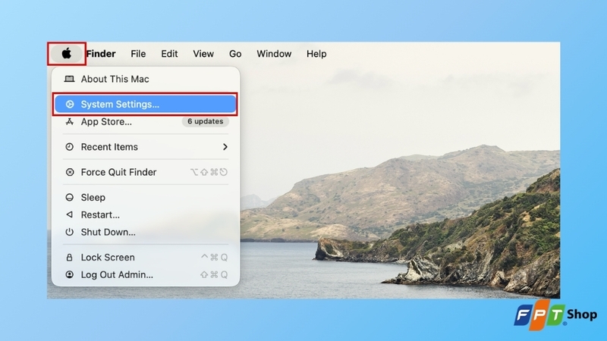The width and height of the screenshot is (607, 341).
Task: Click the Restart triangle icon
Action: (x=70, y=214)
